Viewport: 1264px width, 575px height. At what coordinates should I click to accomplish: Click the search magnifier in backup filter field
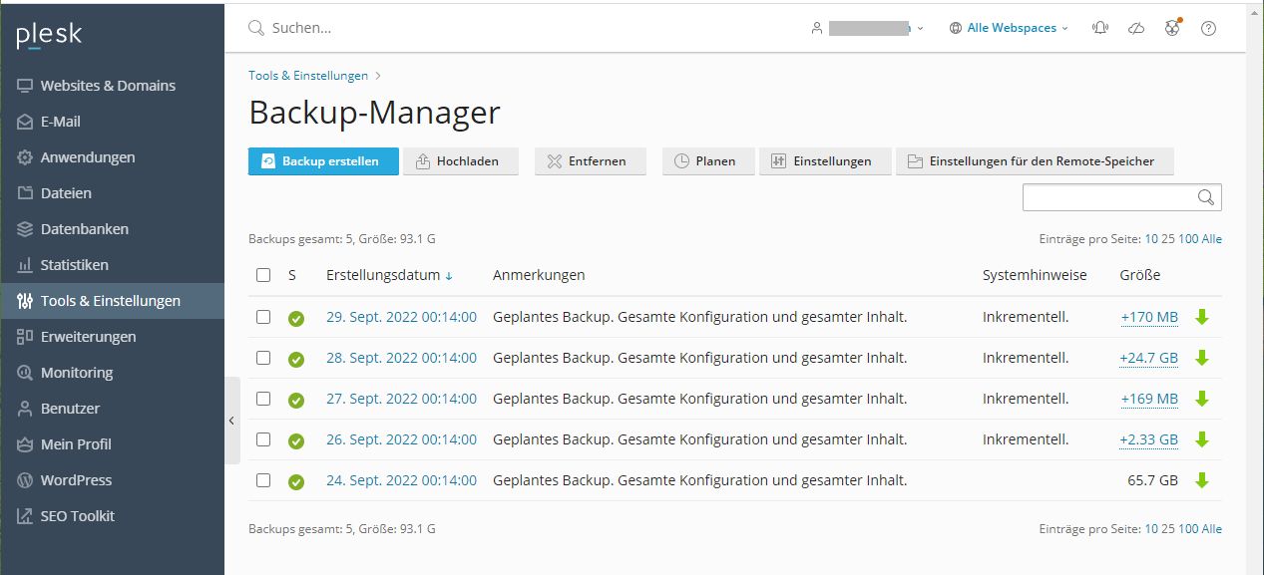[x=1206, y=197]
